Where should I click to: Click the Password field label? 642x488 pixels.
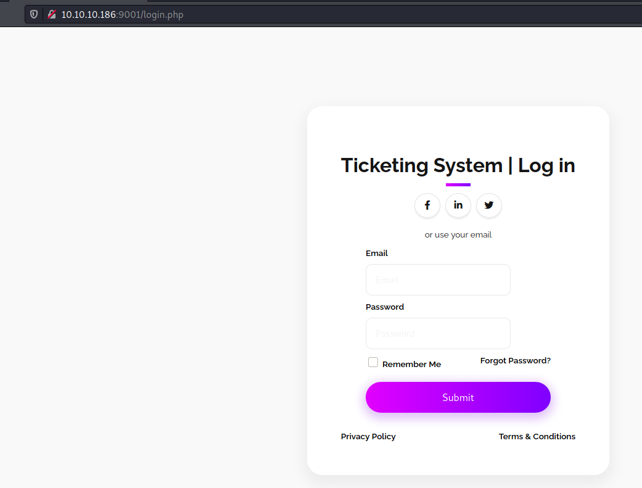pyautogui.click(x=385, y=307)
